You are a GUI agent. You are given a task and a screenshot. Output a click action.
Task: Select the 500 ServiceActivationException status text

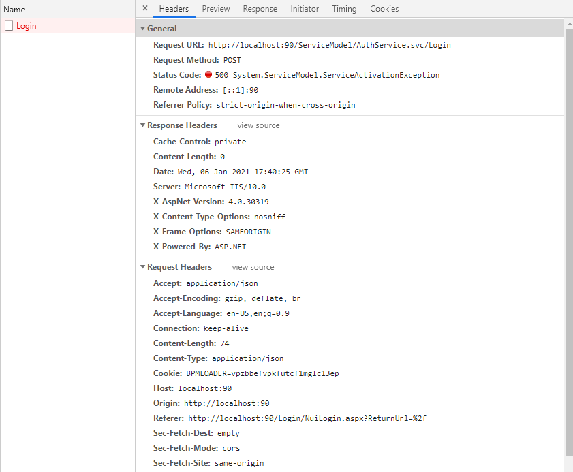pos(327,75)
